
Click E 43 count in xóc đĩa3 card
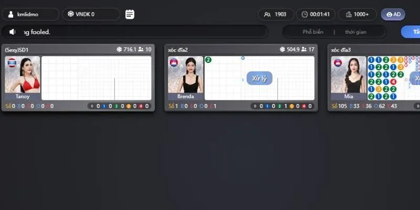(392, 106)
